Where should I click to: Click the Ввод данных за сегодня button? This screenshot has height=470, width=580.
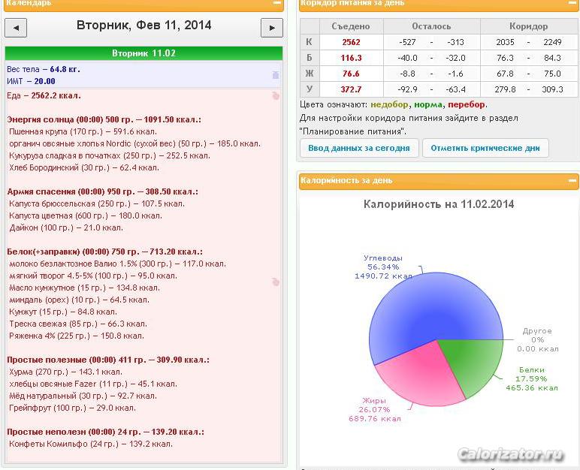pos(359,149)
